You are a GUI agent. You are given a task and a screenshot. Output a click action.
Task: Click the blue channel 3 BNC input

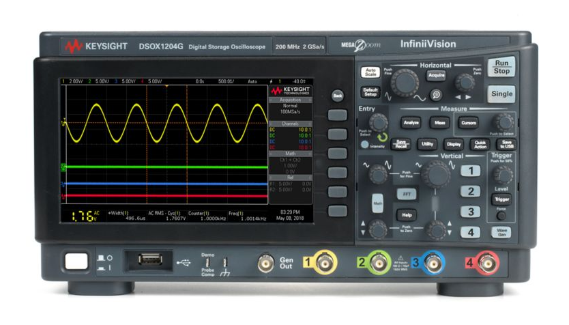(x=433, y=263)
